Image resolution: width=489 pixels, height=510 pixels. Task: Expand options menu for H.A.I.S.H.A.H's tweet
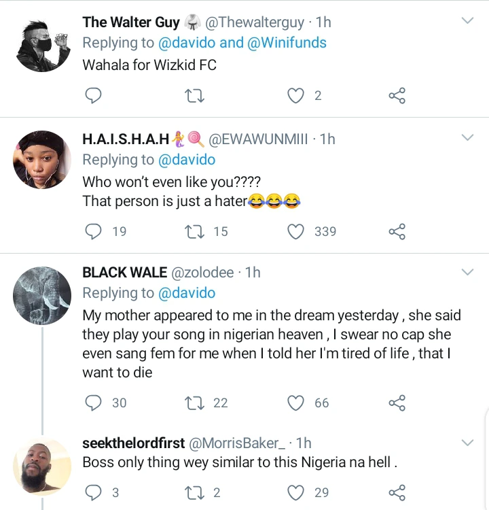467,138
